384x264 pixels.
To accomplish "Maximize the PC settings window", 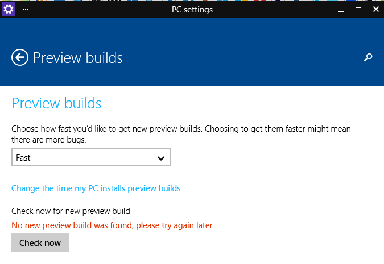I will pos(358,10).
